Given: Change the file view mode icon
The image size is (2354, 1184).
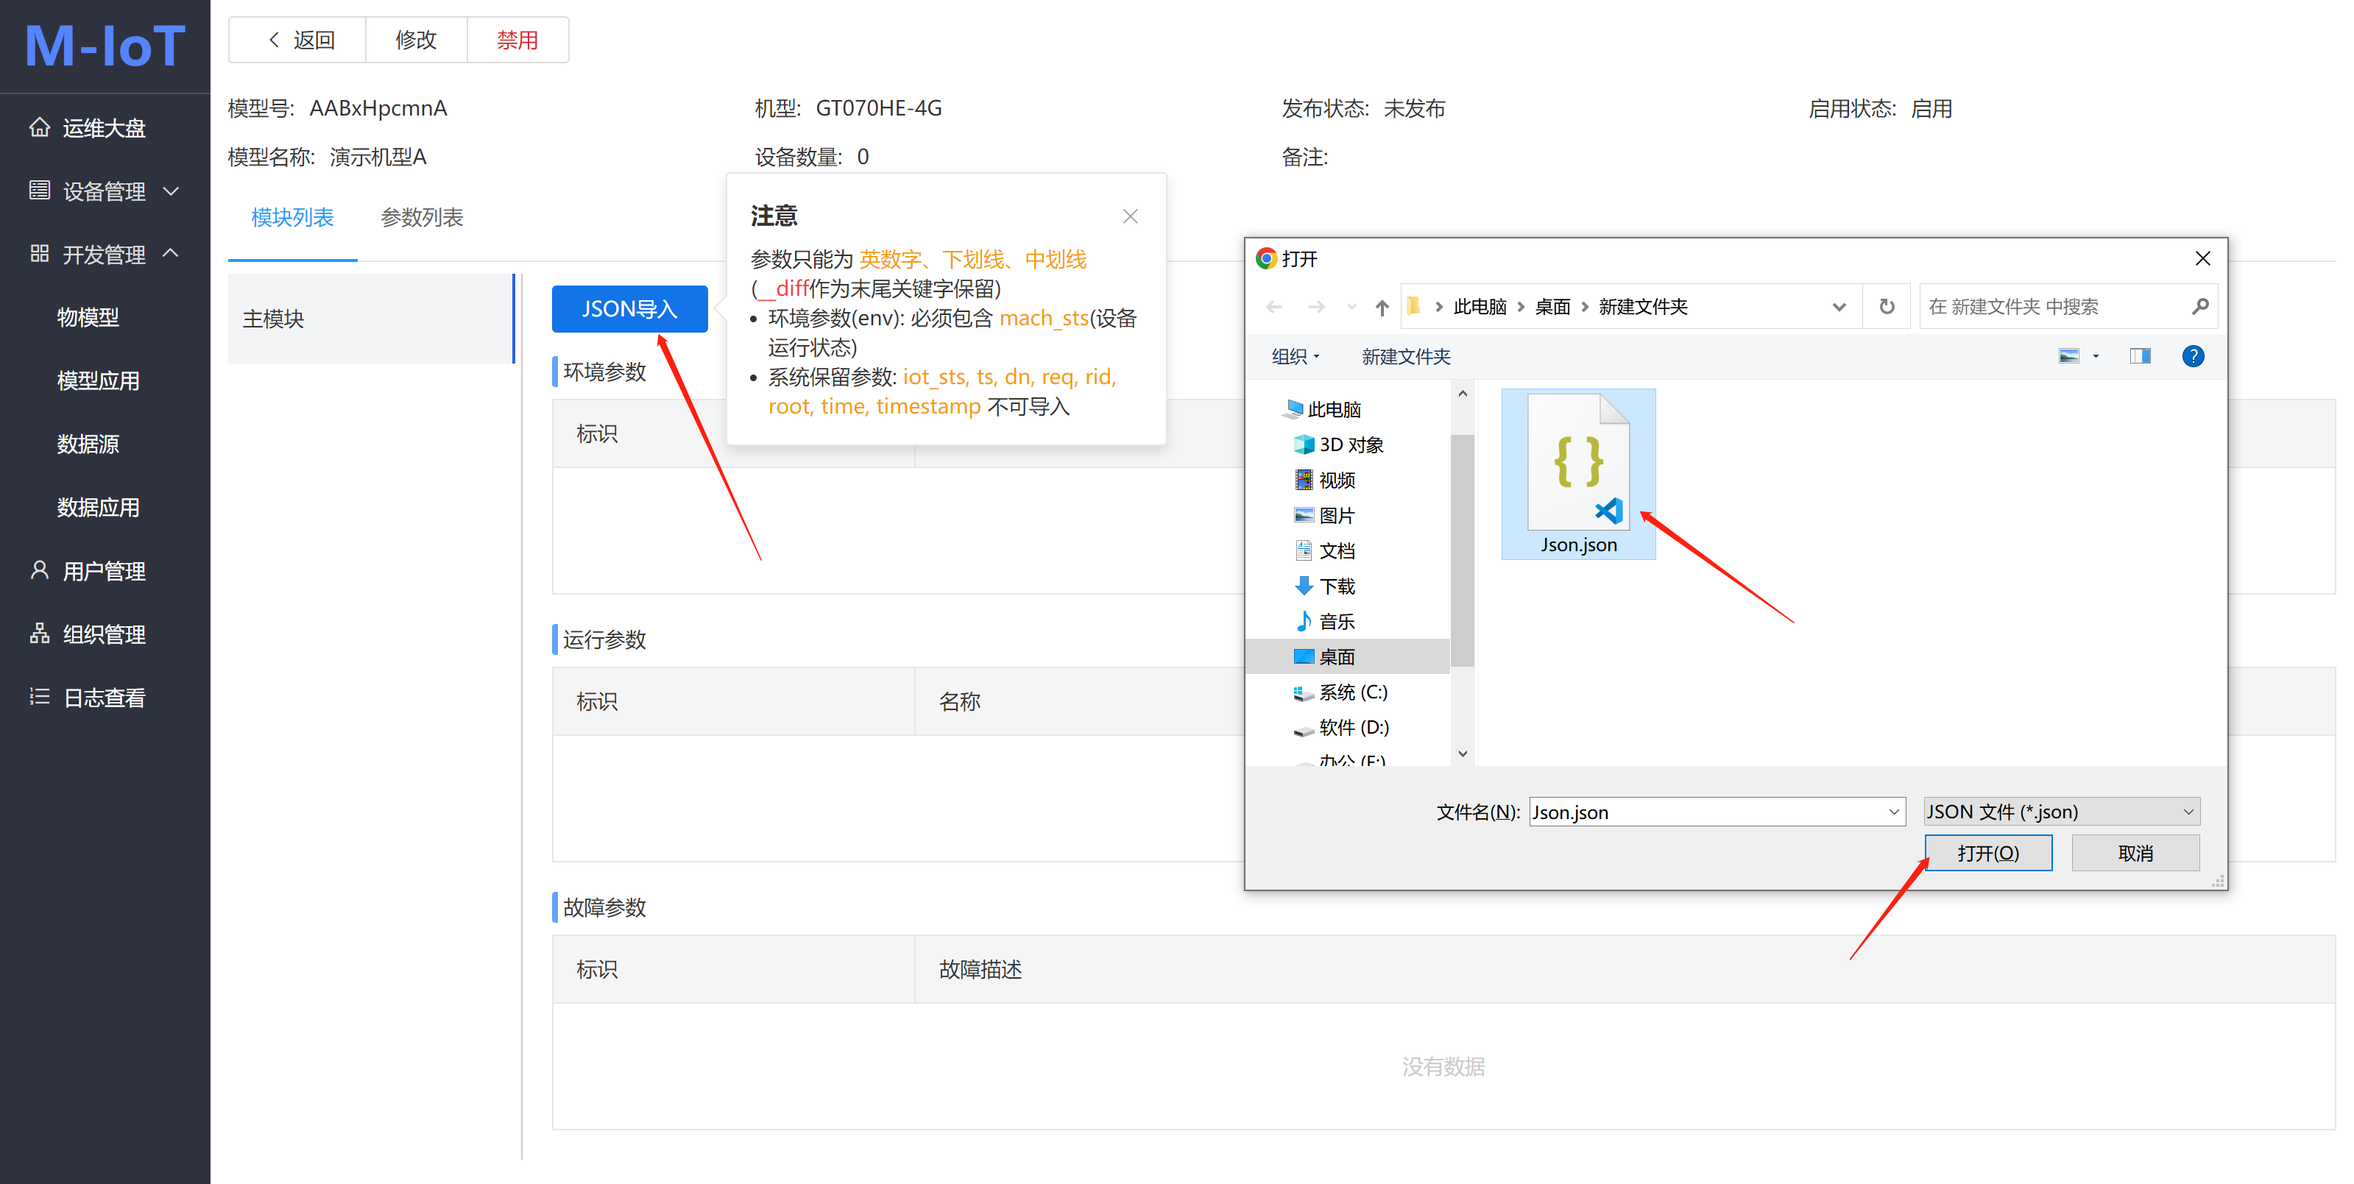Looking at the screenshot, I should (2069, 356).
